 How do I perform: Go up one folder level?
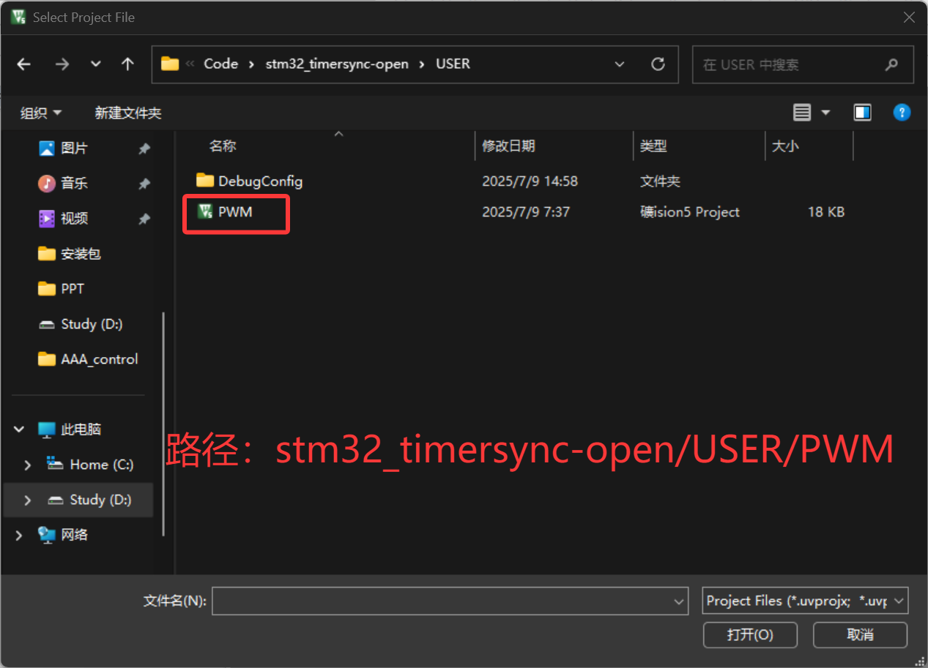(x=127, y=64)
